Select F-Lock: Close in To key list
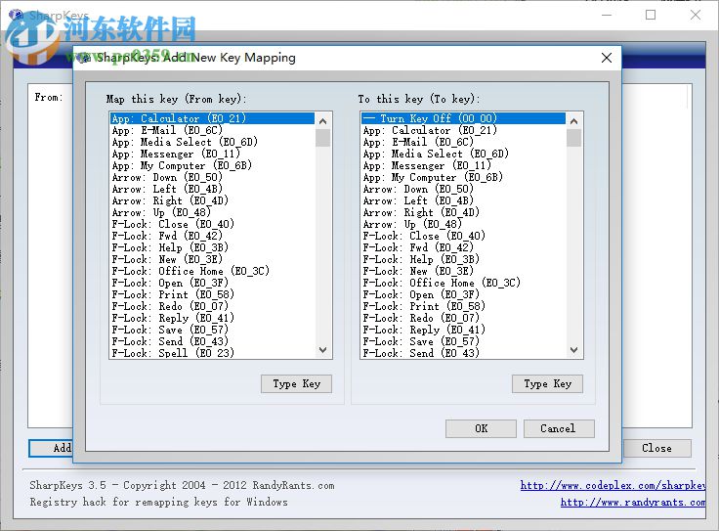This screenshot has width=719, height=531. pos(463,236)
